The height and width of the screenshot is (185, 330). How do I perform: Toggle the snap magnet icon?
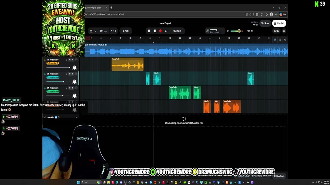275,40
